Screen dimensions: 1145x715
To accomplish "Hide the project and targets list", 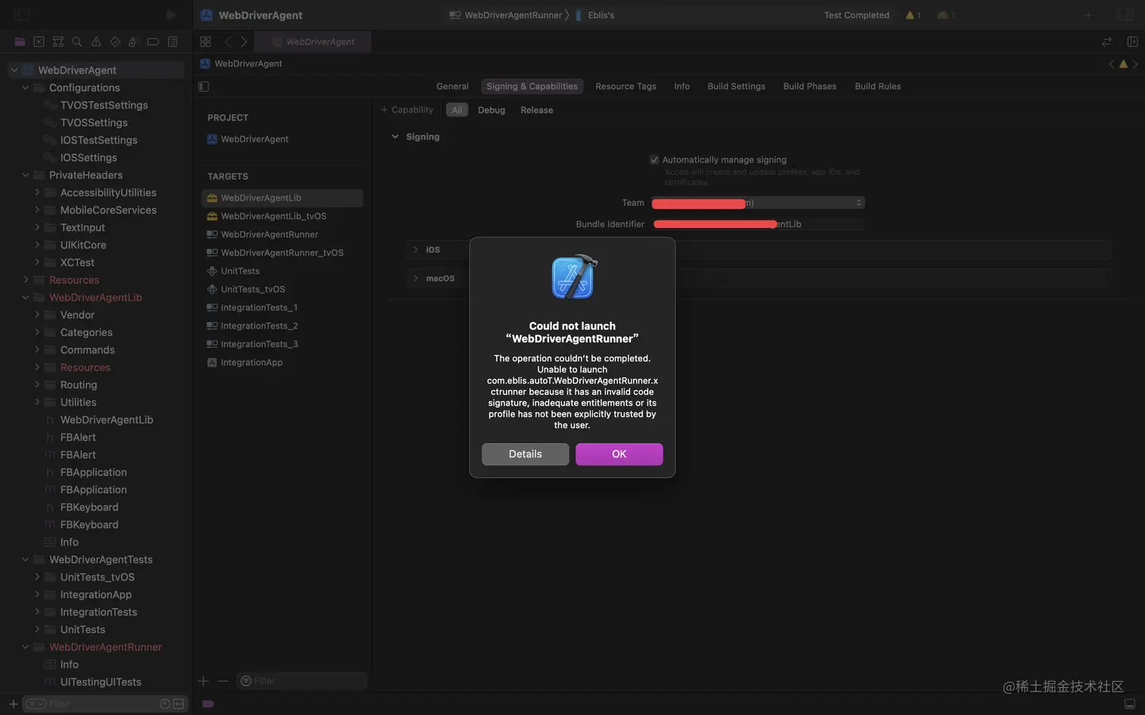I will point(204,86).
